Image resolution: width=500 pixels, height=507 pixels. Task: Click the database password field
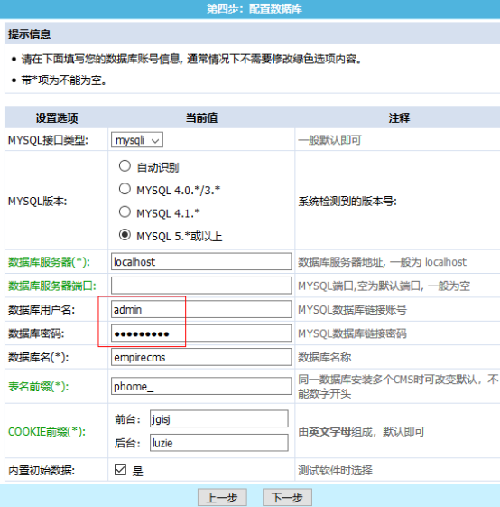(x=201, y=333)
